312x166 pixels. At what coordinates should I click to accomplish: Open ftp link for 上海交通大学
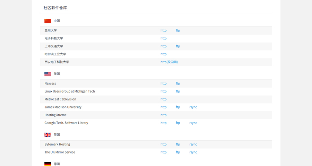click(x=178, y=46)
